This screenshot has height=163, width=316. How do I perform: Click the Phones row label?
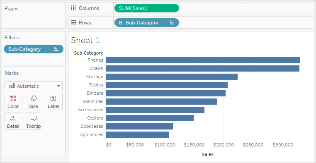95,60
